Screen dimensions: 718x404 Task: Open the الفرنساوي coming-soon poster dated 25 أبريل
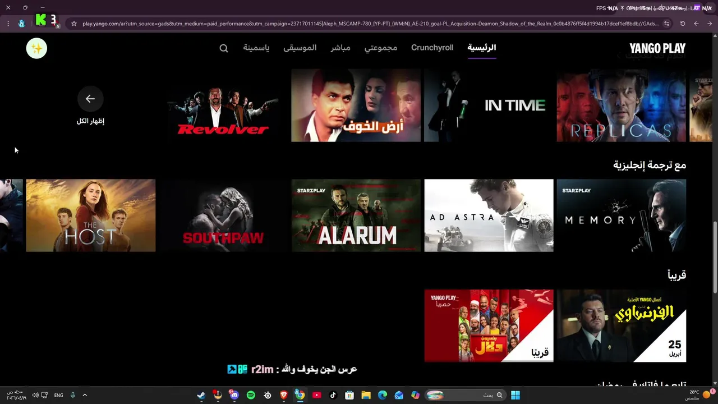(621, 325)
